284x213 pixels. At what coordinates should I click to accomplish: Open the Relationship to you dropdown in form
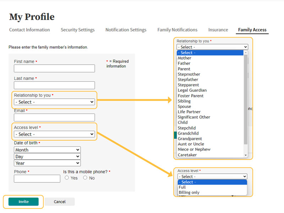(x=54, y=102)
